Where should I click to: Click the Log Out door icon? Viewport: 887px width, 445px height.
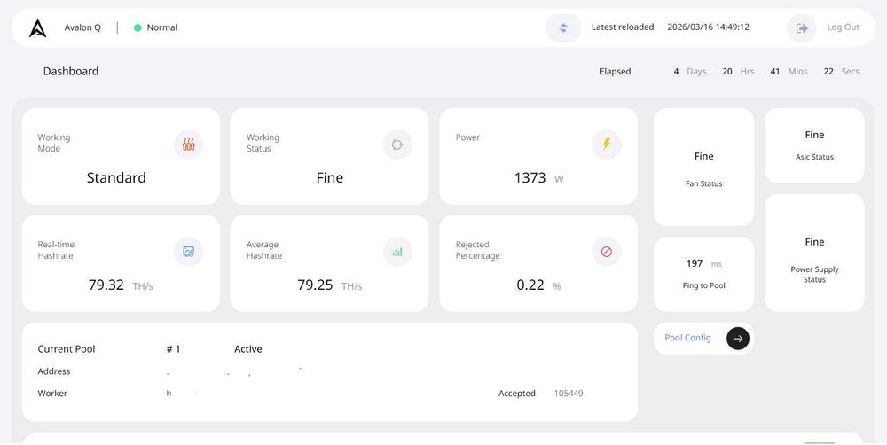pos(802,27)
